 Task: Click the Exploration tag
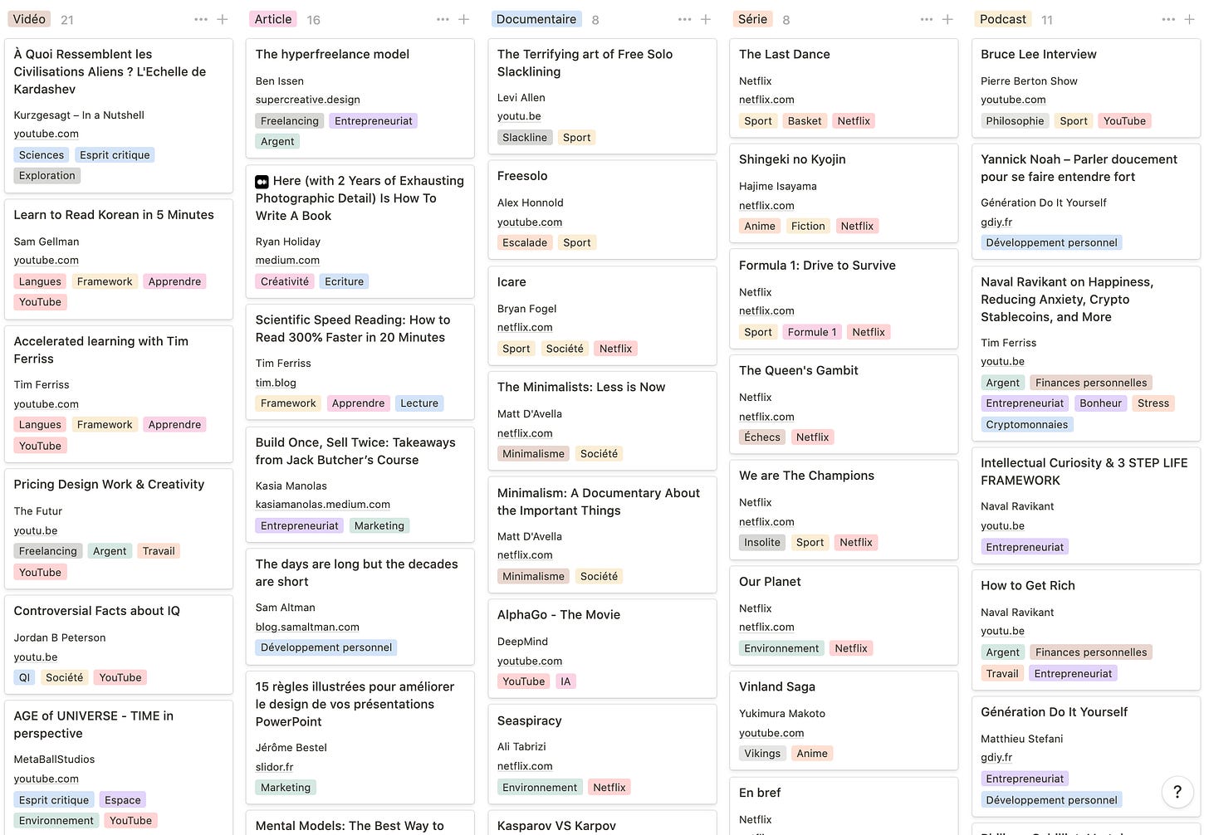click(x=47, y=176)
